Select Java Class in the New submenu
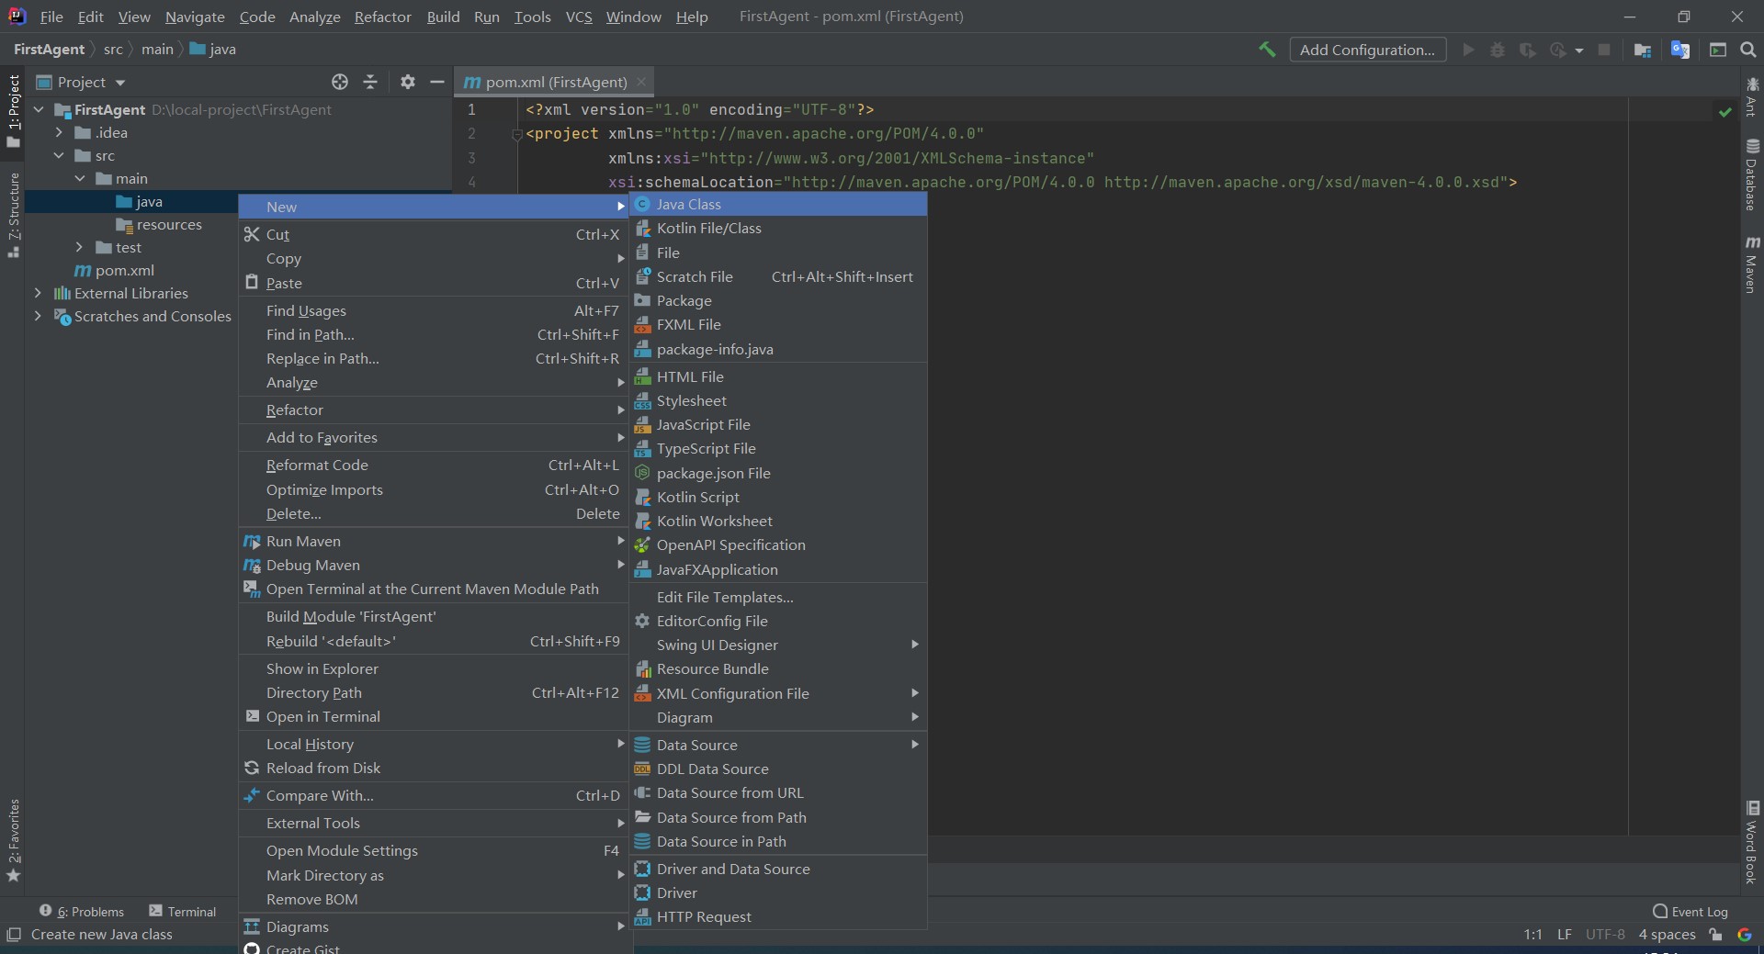The width and height of the screenshot is (1764, 954). (x=778, y=205)
